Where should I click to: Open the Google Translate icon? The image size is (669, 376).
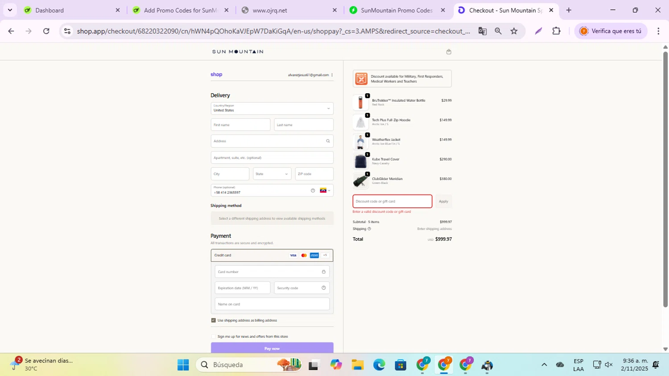point(482,31)
